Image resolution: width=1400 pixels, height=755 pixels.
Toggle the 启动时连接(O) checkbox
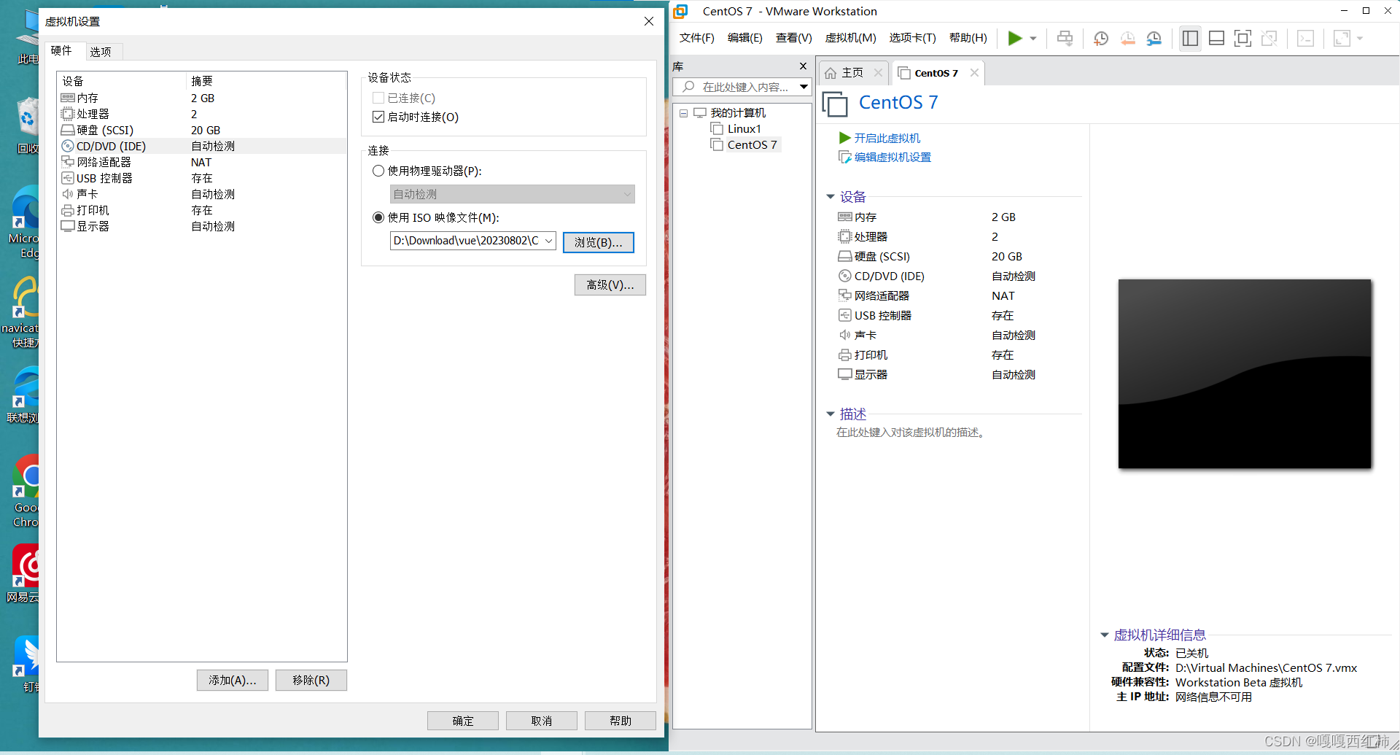[378, 117]
